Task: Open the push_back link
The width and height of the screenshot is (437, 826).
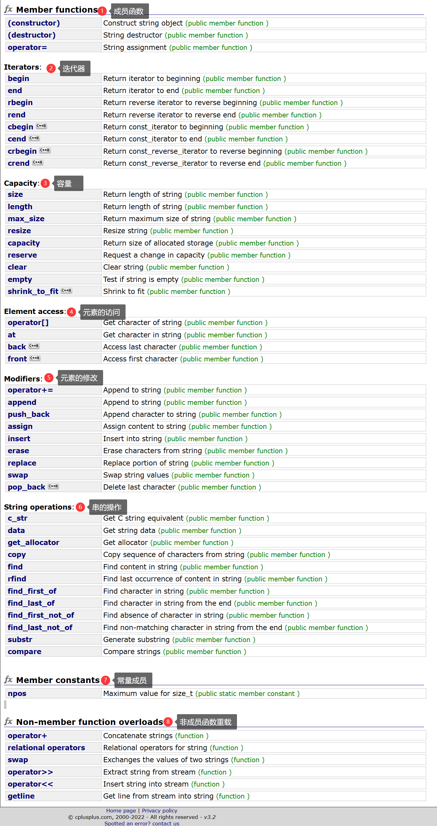Action: [x=29, y=414]
